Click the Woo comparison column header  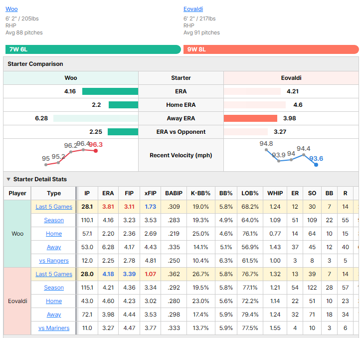(x=71, y=78)
